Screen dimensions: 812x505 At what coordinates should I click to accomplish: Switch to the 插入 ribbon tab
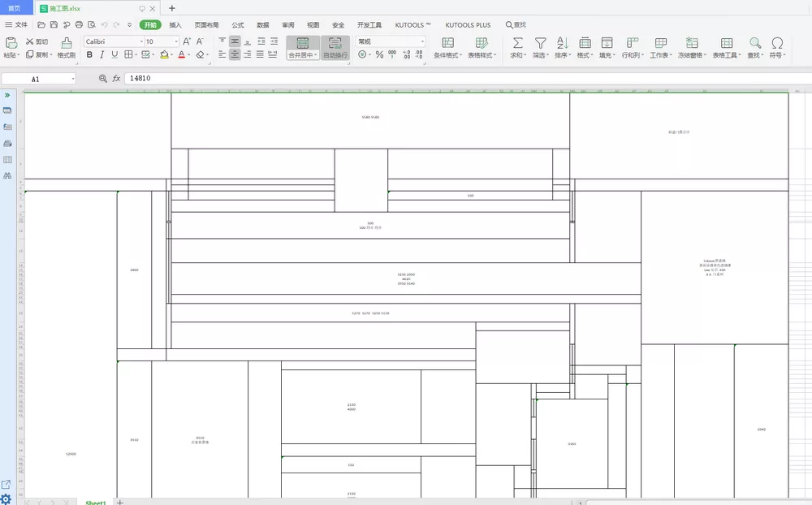pyautogui.click(x=175, y=24)
